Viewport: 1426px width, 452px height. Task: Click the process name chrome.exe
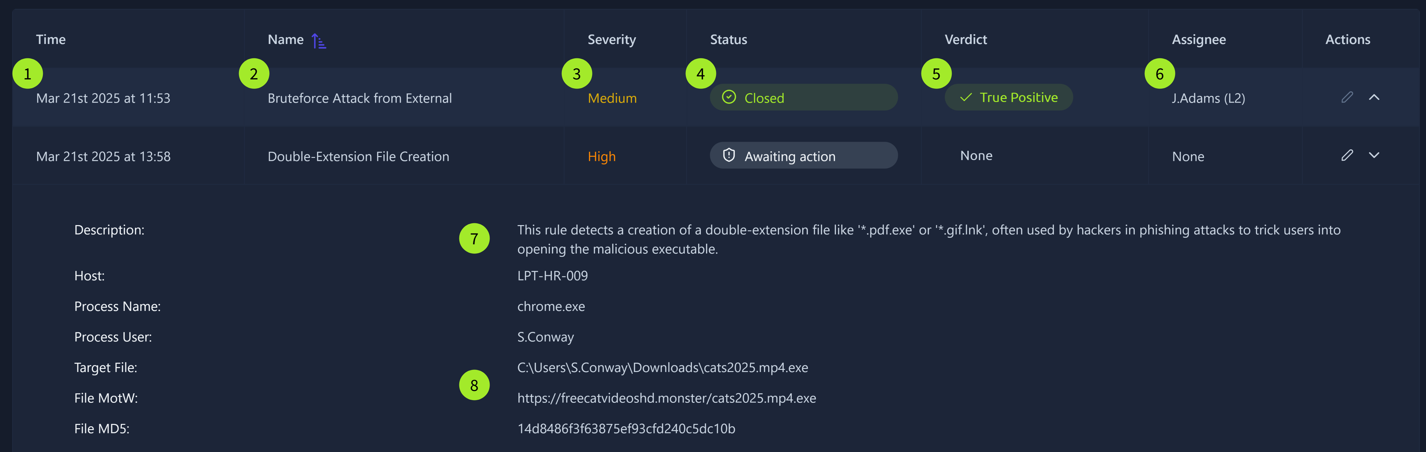551,307
